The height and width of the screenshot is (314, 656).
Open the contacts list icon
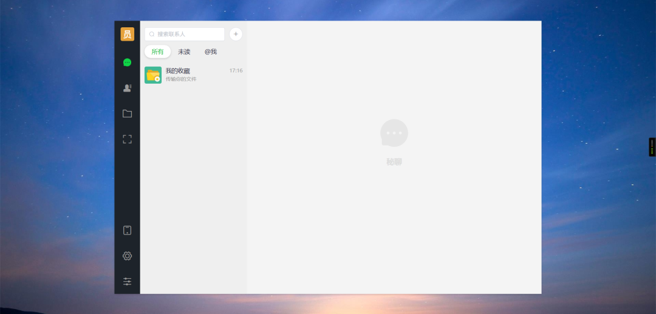point(127,88)
